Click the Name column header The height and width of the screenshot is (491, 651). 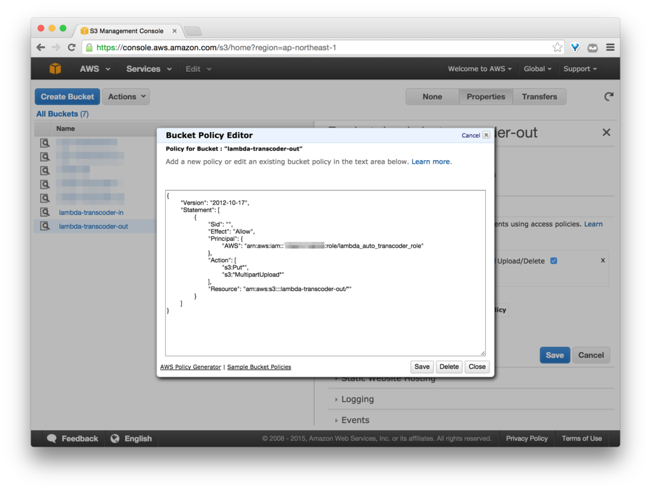click(65, 128)
